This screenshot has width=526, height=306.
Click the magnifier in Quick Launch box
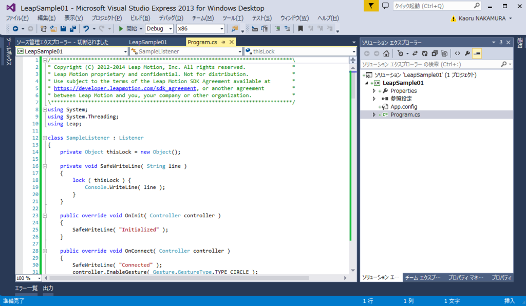point(476,6)
